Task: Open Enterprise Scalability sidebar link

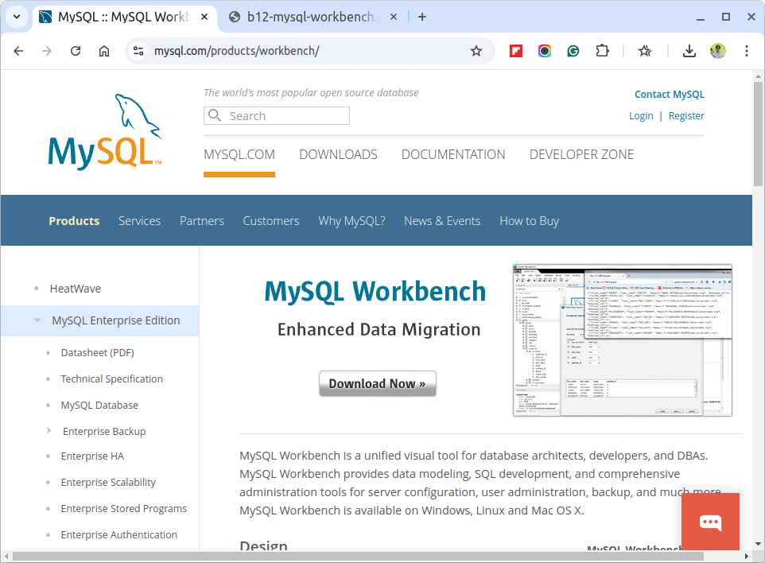Action: 108,483
